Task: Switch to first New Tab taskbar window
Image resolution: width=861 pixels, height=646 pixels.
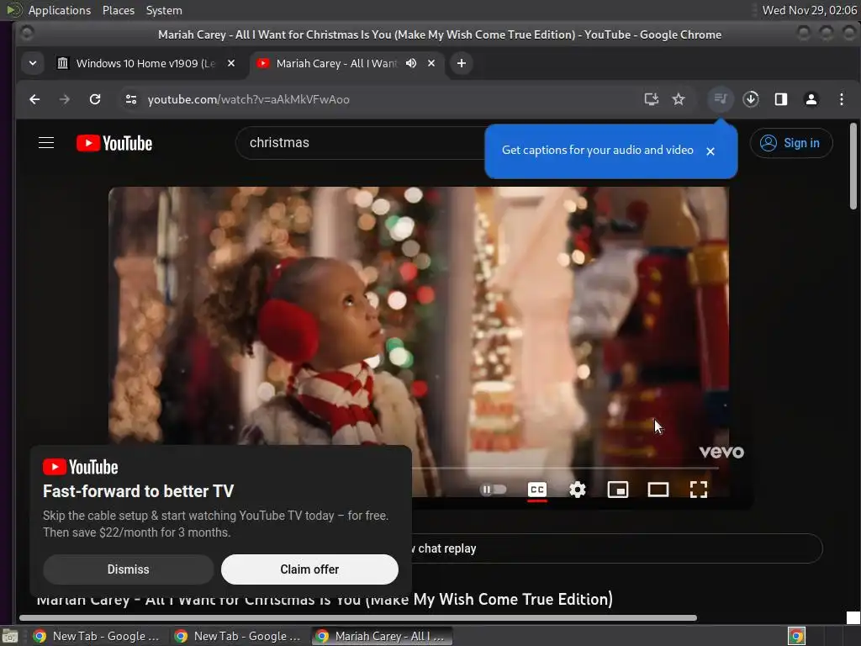Action: click(x=98, y=636)
